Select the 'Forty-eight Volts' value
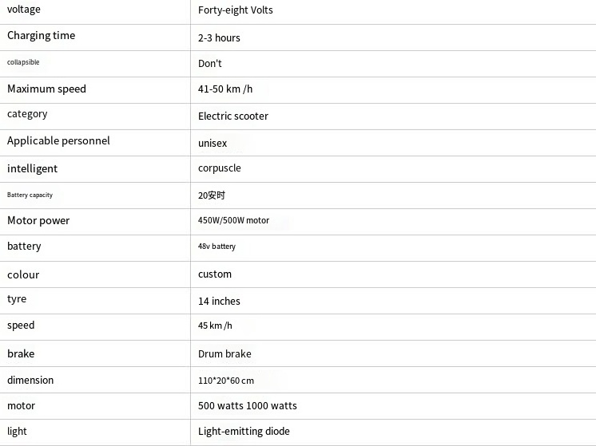Screen dimensions: 596x446 (x=236, y=11)
